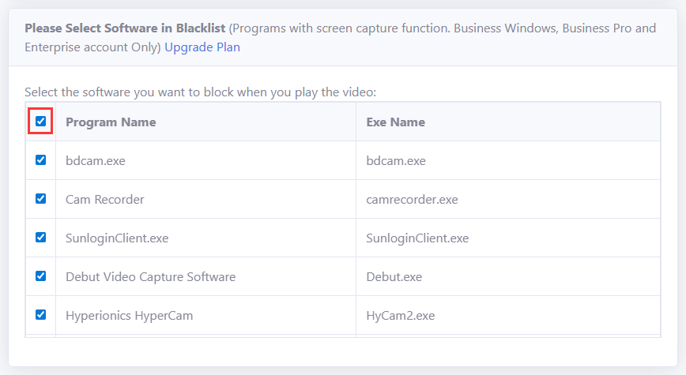Toggle the select-all checkbox in table header
Image resolution: width=686 pixels, height=375 pixels.
click(x=40, y=122)
